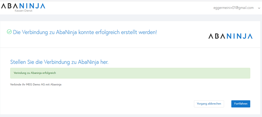Expand the account dropdown chevron

pos(259,8)
